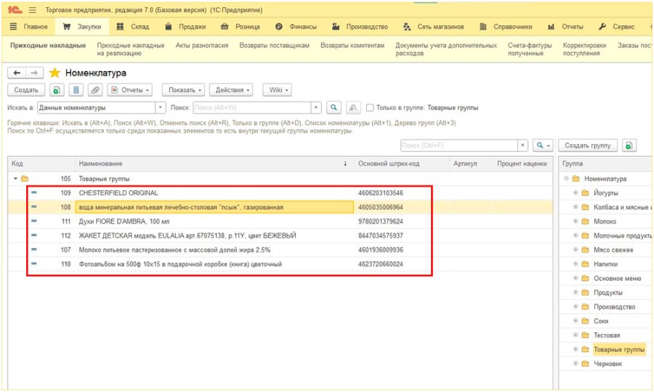This screenshot has width=654, height=392.
Task: Click the row icon of Фотоальбом на 500ф
Action: pyautogui.click(x=33, y=264)
